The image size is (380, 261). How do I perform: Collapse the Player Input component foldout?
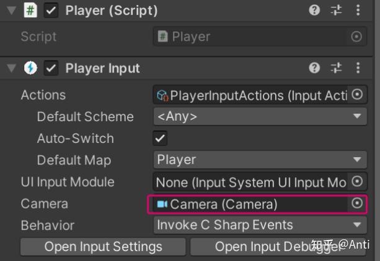(12, 68)
